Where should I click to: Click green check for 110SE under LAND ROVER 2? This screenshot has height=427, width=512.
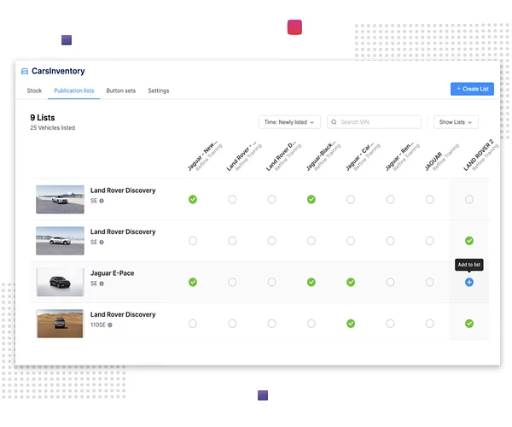pos(468,324)
